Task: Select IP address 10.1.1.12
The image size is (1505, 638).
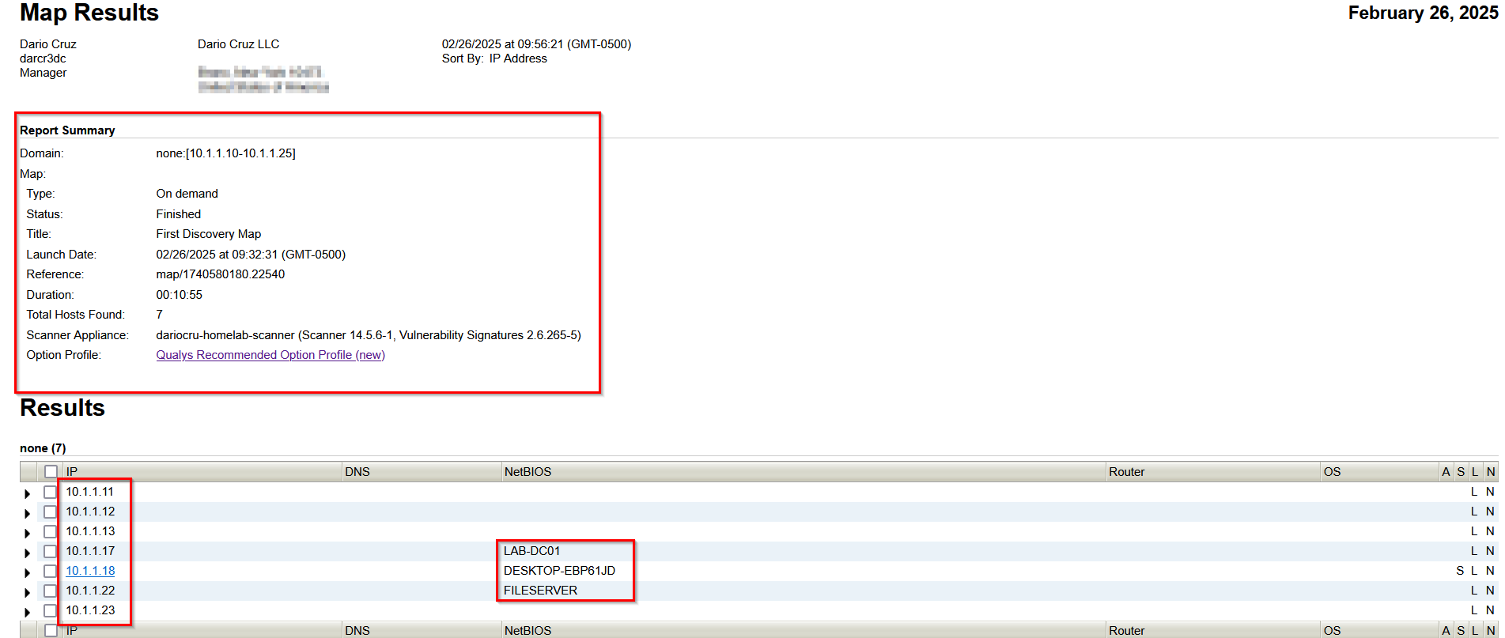Action: (90, 512)
